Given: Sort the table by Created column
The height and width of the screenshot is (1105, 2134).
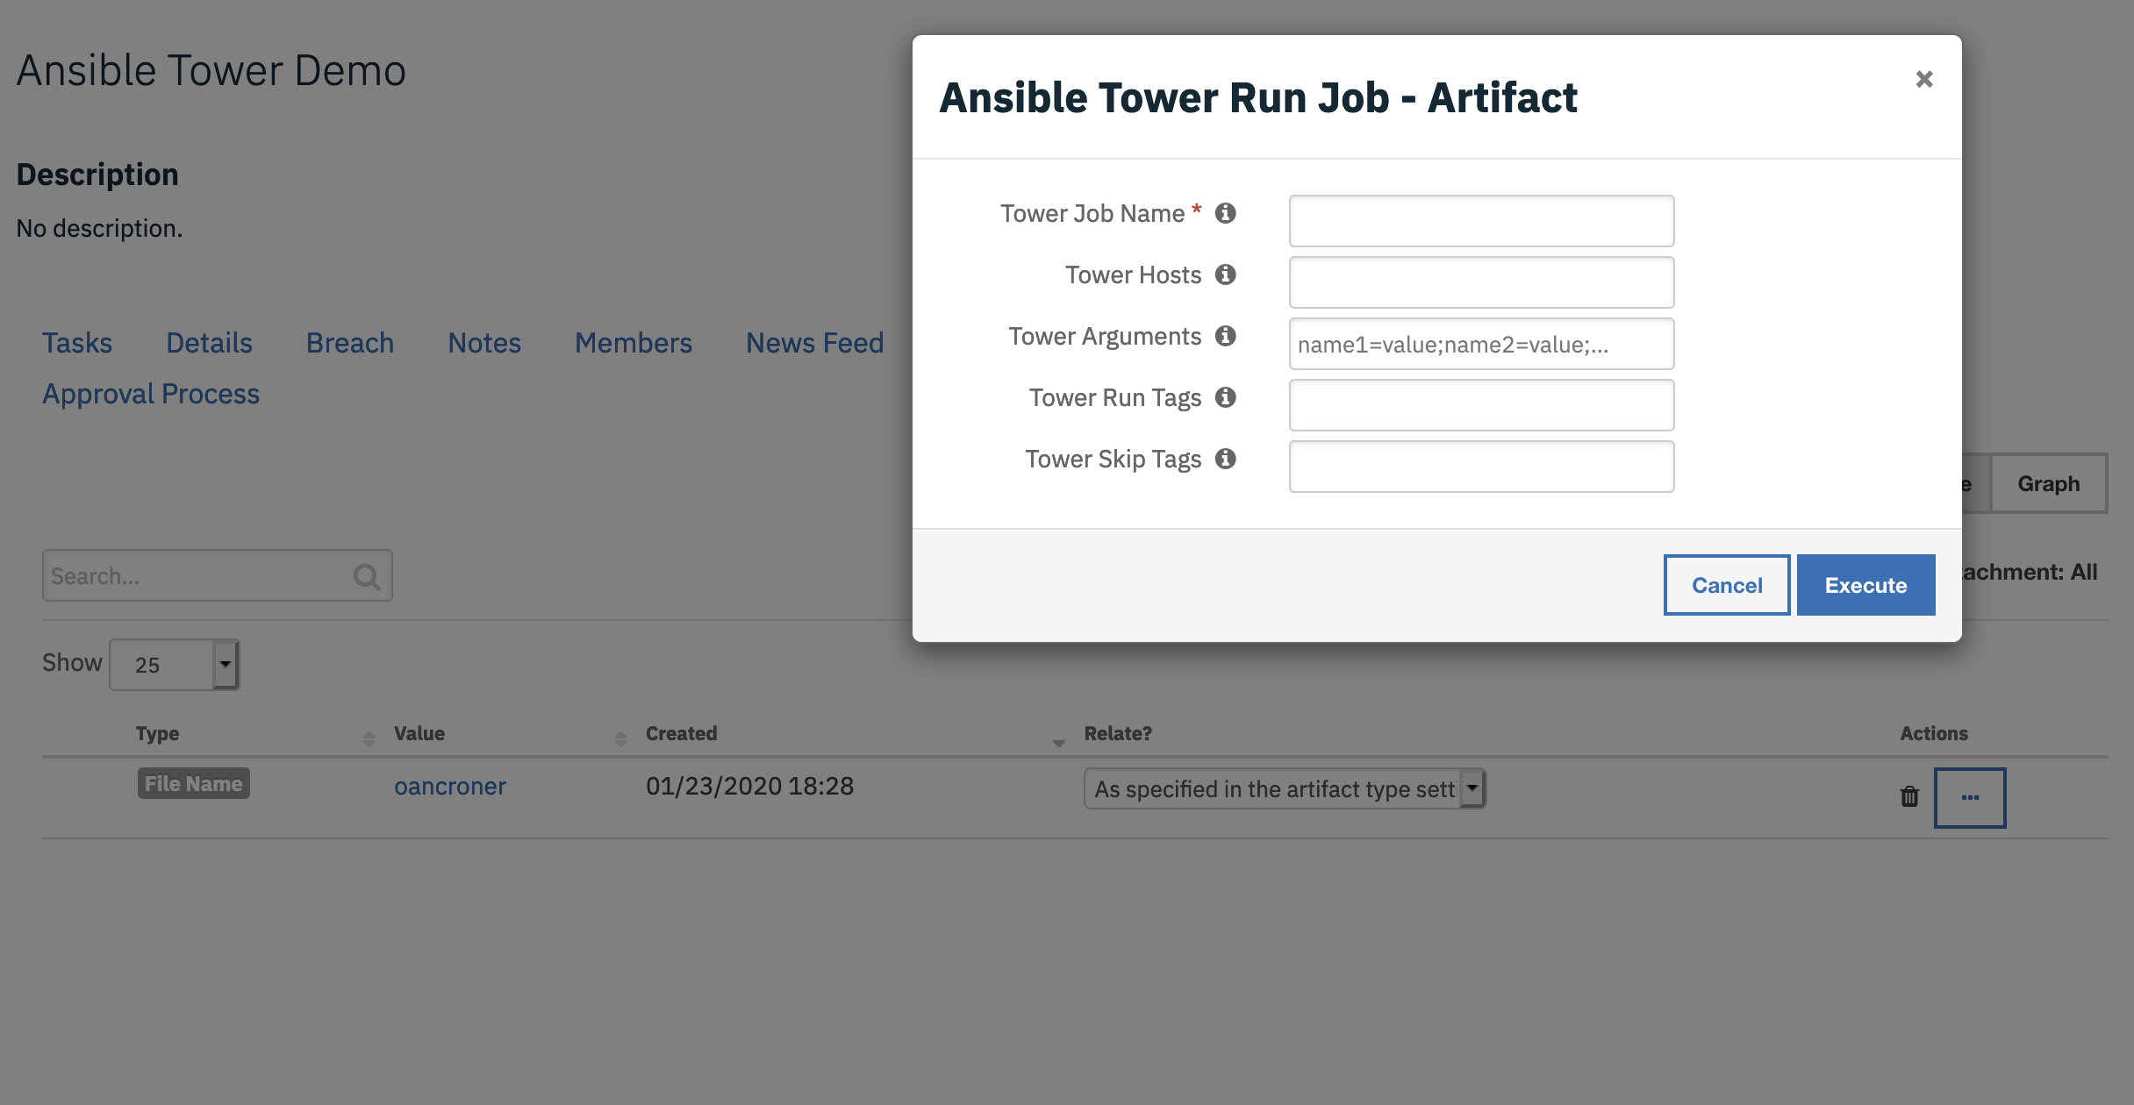Looking at the screenshot, I should pos(682,733).
